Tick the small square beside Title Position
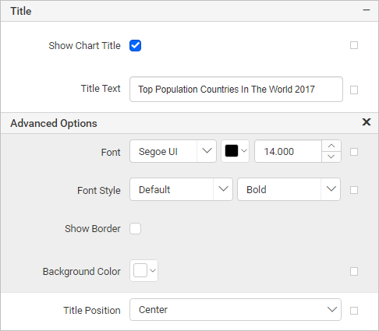The height and width of the screenshot is (331, 379). (x=354, y=311)
